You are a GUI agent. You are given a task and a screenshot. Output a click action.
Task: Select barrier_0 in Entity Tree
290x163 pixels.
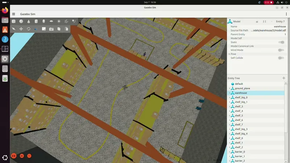point(256,152)
